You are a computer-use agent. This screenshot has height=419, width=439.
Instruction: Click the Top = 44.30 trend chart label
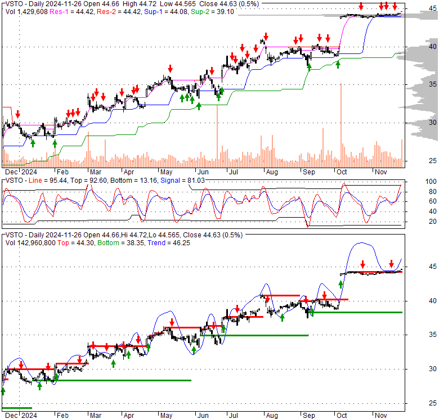coord(75,243)
